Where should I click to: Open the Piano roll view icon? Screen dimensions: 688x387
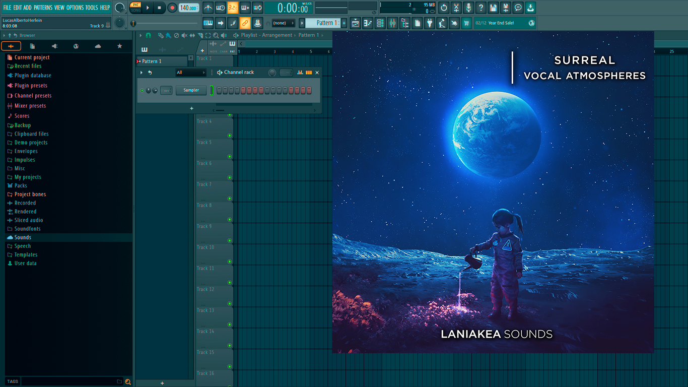pos(368,23)
